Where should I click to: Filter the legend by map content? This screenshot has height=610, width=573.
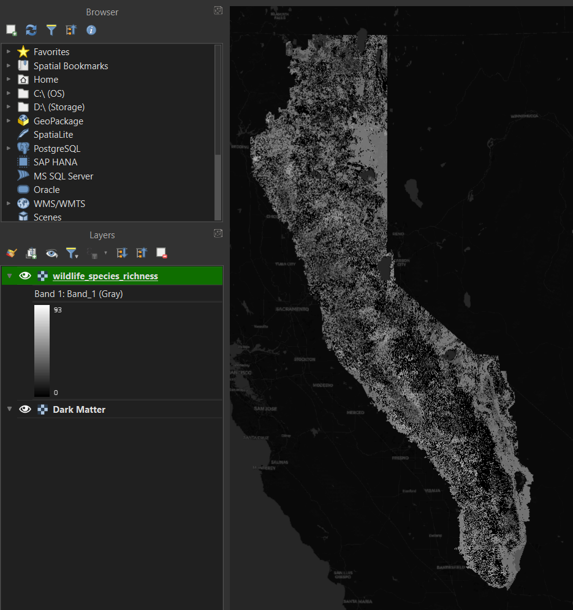click(x=72, y=252)
